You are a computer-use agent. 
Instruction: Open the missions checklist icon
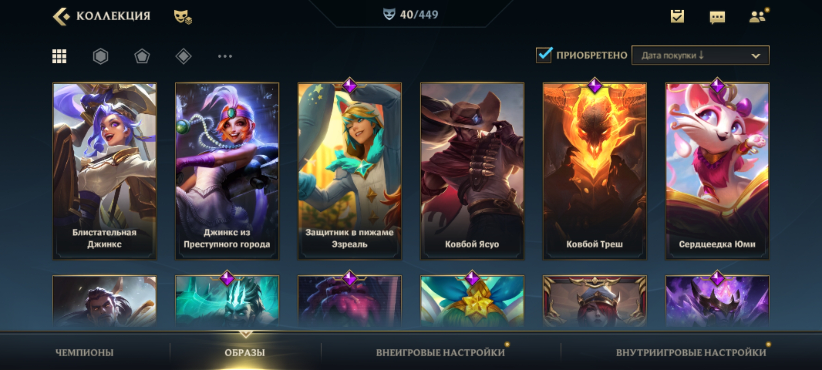pyautogui.click(x=677, y=16)
